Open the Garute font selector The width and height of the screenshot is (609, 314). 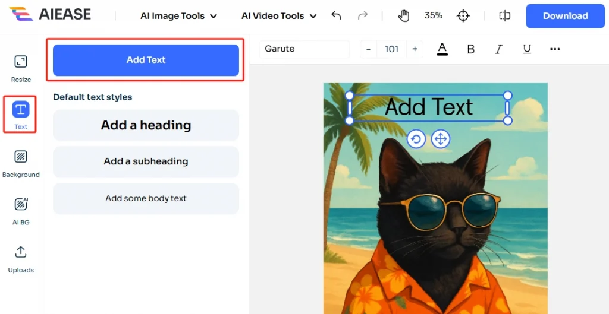pyautogui.click(x=303, y=49)
